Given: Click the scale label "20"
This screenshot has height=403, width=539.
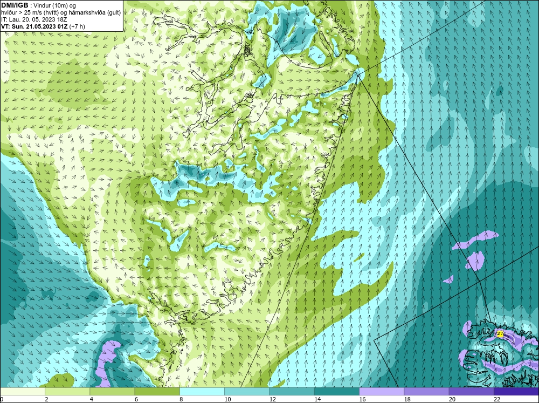Looking at the screenshot, I should tap(452, 399).
